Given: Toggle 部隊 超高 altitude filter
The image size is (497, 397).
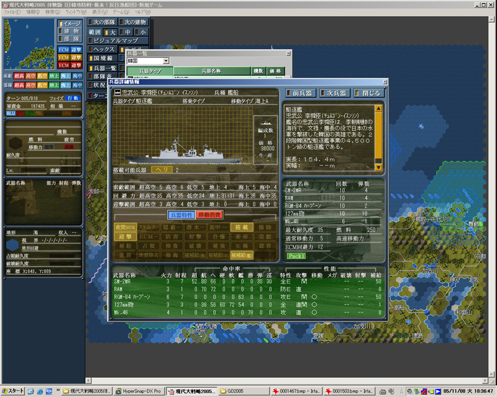Looking at the screenshot, I should [x=19, y=85].
